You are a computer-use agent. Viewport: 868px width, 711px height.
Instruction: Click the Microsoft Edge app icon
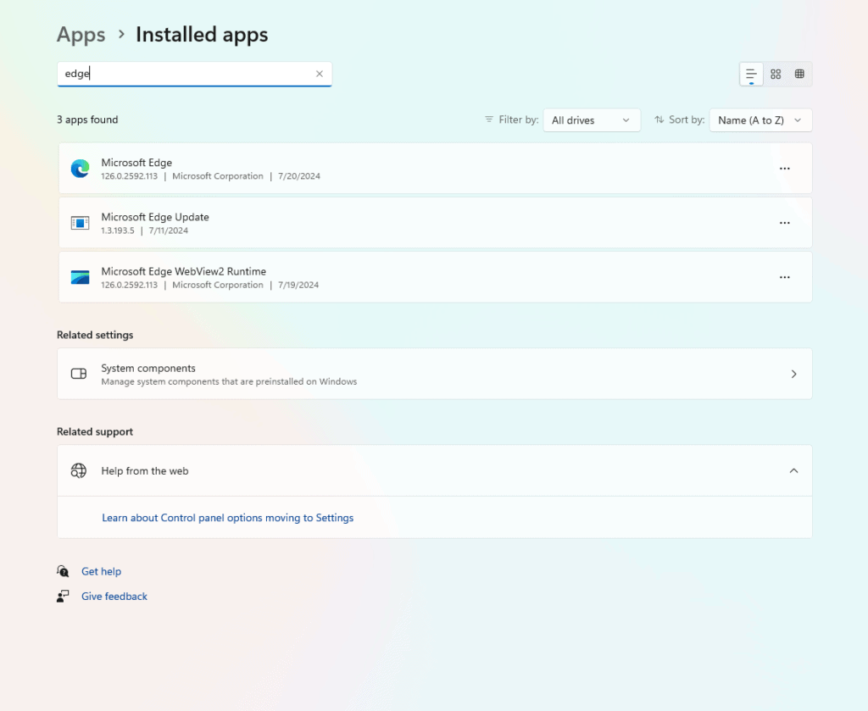[81, 168]
